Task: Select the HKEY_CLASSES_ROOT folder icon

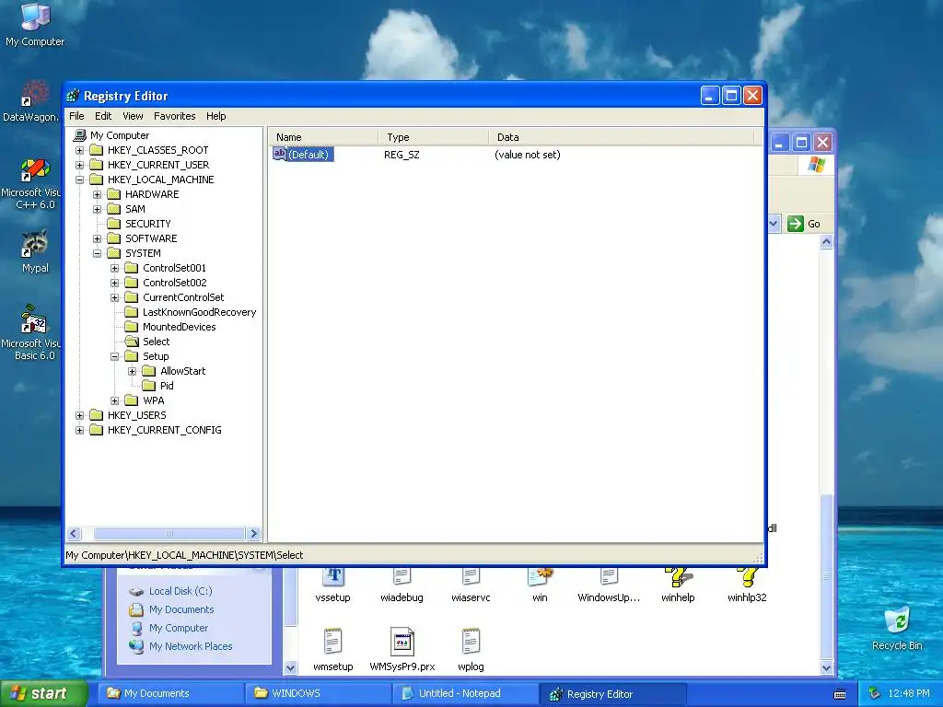Action: [96, 150]
